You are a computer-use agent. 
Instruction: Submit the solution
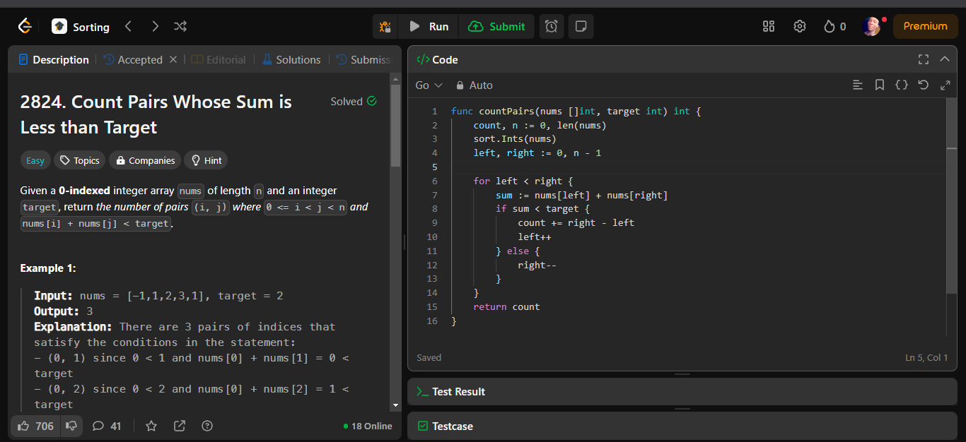coord(496,27)
